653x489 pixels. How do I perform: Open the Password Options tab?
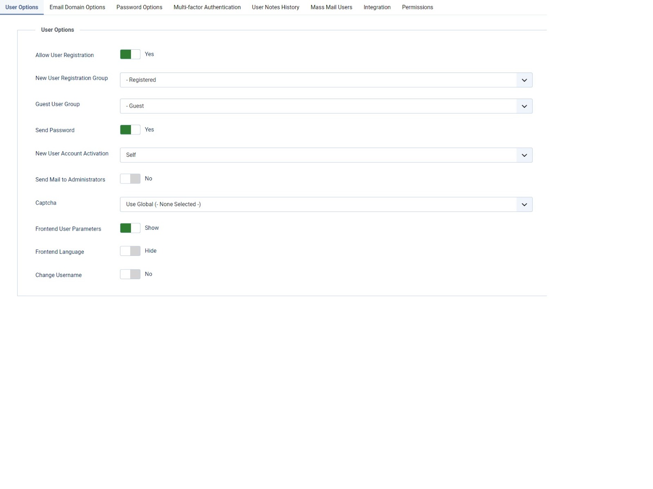coord(139,7)
